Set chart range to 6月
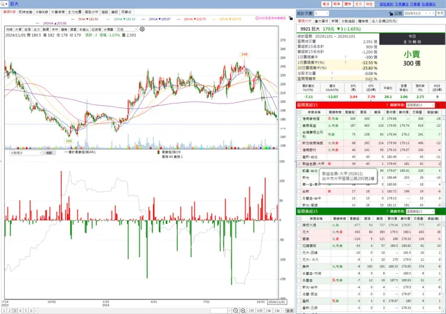Viewport: 446px width, 314px height. [x=260, y=311]
